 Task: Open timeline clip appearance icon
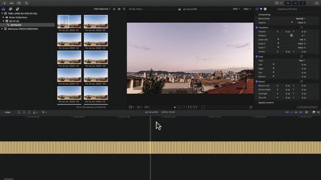point(306,112)
